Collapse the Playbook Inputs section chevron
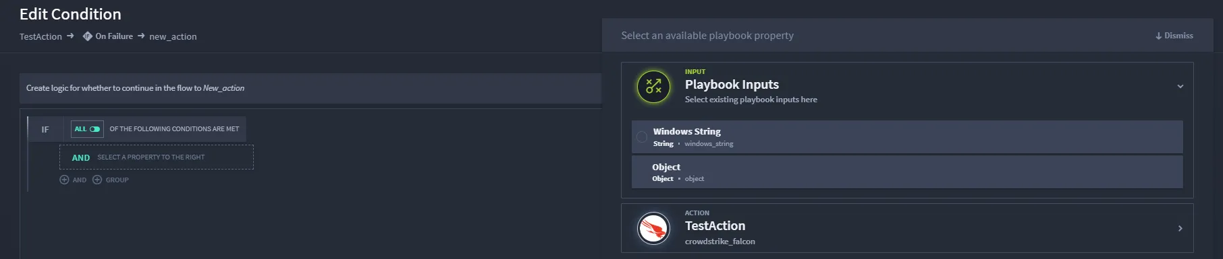Screen dimensions: 1223x259 [1180, 86]
